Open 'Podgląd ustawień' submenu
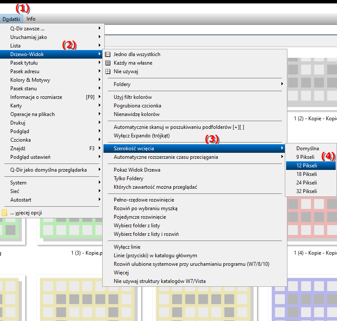 click(x=51, y=157)
